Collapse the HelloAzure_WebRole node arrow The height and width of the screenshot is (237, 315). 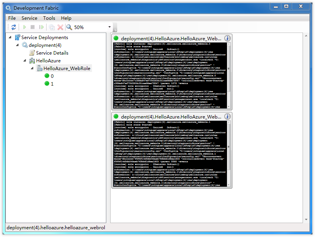tap(33, 69)
